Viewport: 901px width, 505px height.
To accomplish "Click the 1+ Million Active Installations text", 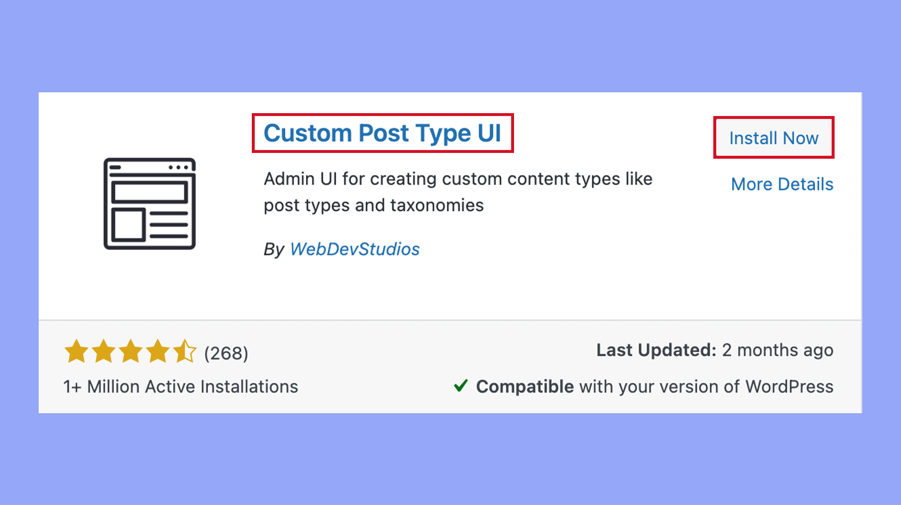I will [x=180, y=387].
